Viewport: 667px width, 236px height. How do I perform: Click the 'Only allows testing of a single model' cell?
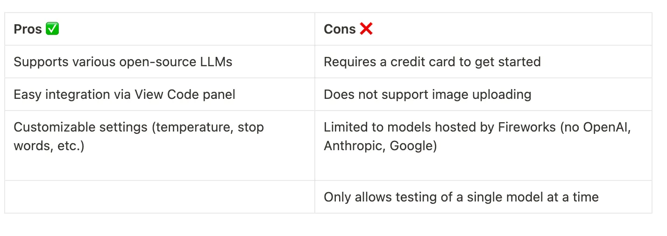coord(461,197)
